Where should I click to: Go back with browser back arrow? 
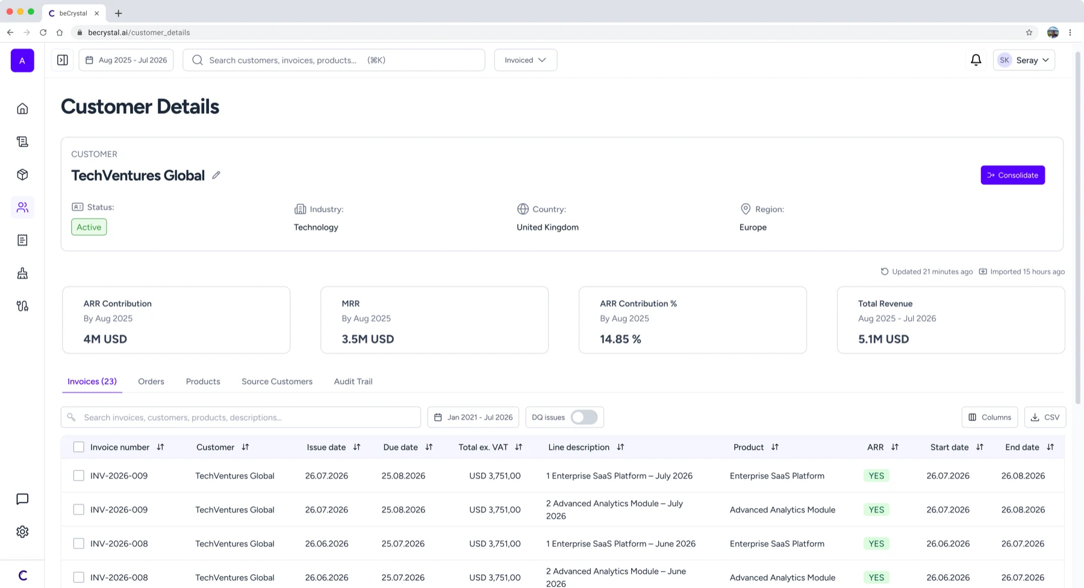[x=10, y=32]
